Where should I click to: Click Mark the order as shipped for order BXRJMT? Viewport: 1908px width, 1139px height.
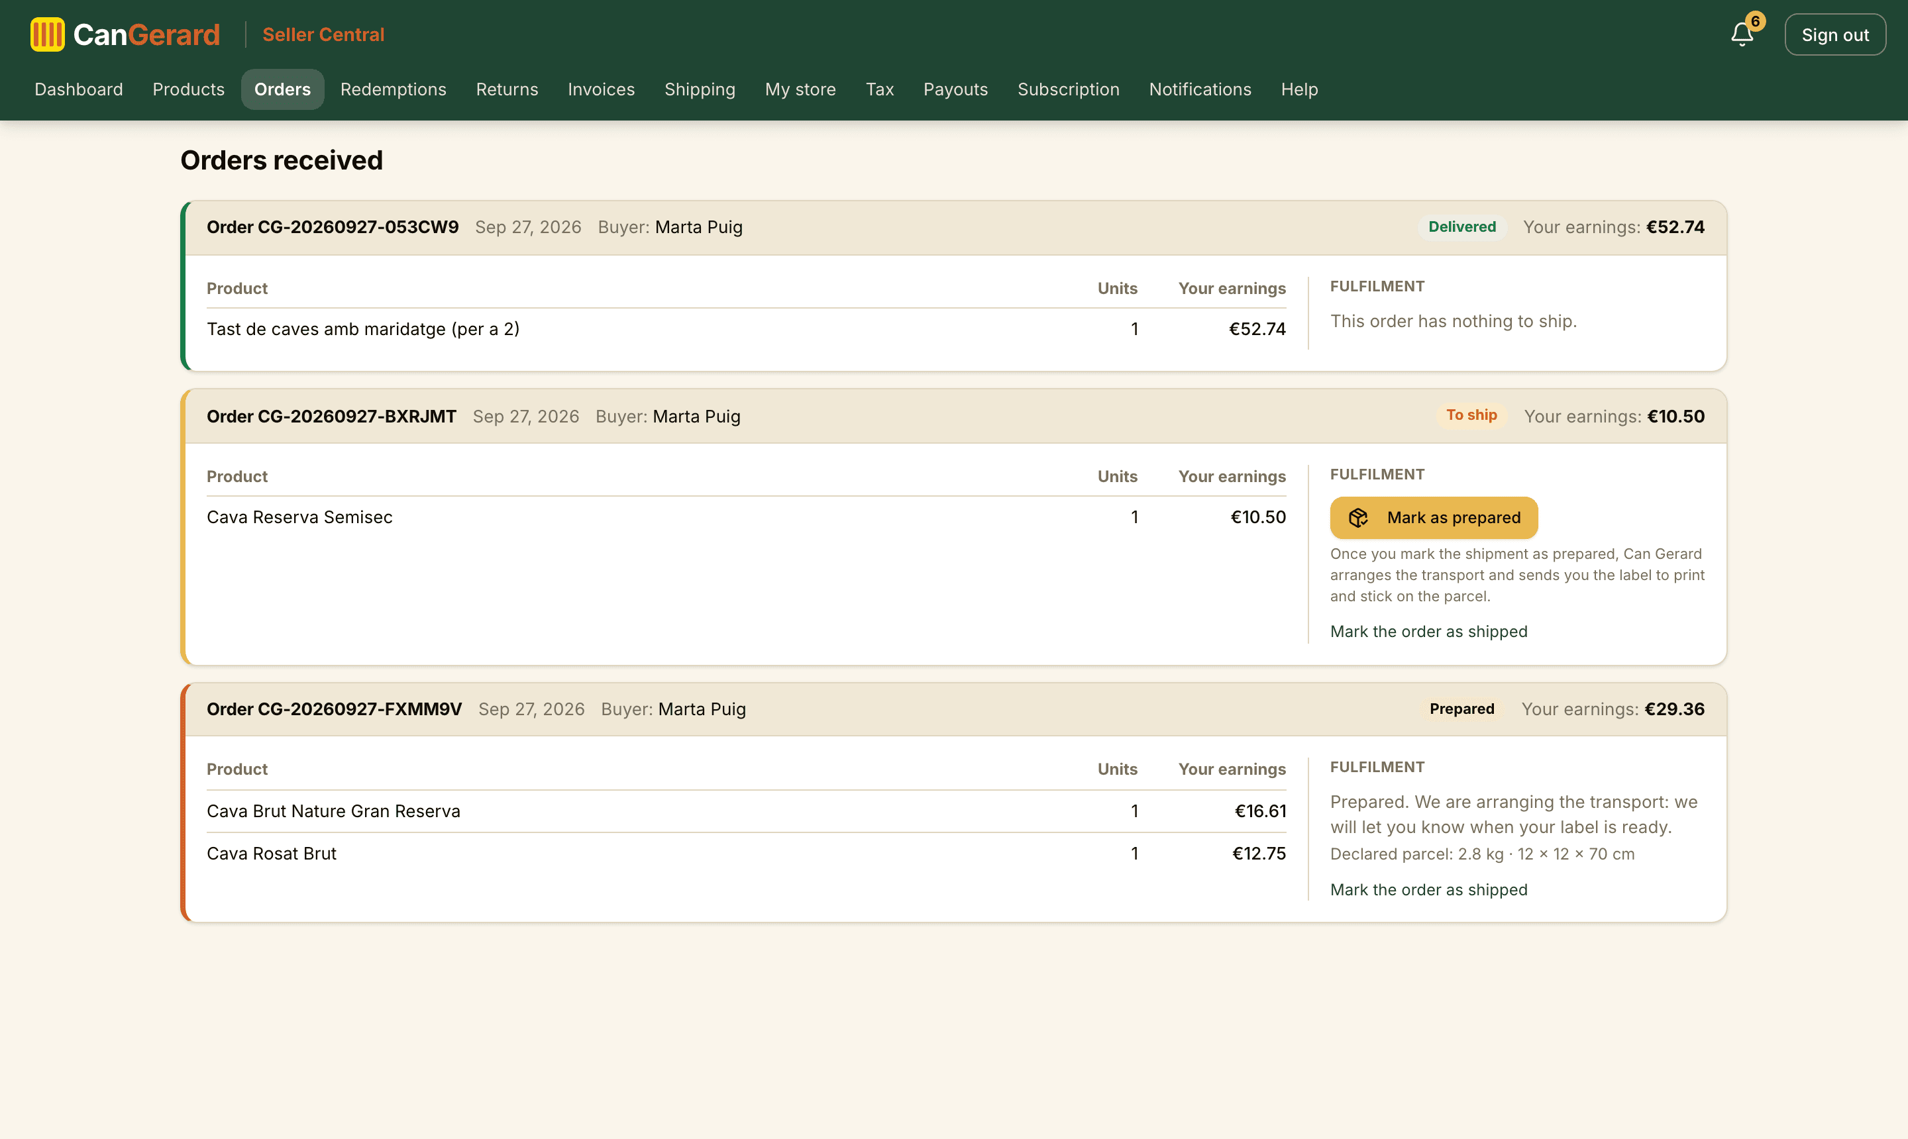(x=1428, y=631)
